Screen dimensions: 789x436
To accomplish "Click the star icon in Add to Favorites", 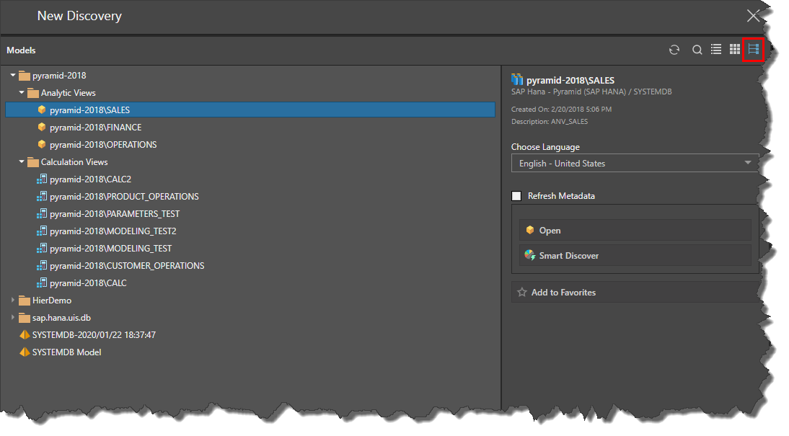I will [x=522, y=292].
